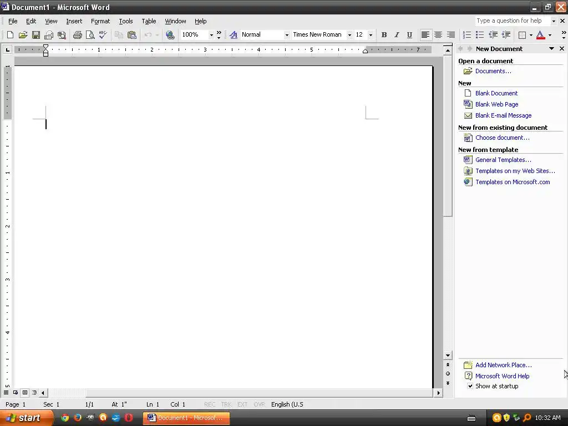
Task: Open the Times New Roman font dropdown
Action: pyautogui.click(x=349, y=35)
